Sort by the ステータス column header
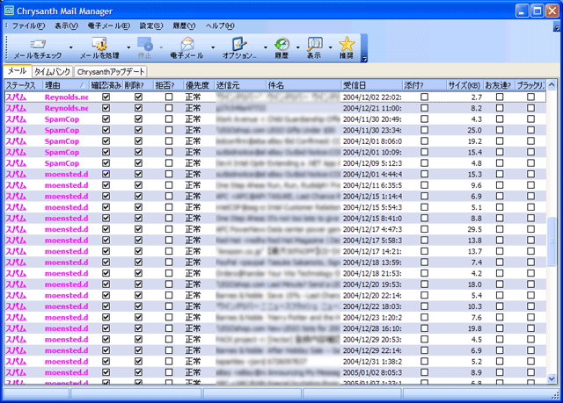 (24, 85)
